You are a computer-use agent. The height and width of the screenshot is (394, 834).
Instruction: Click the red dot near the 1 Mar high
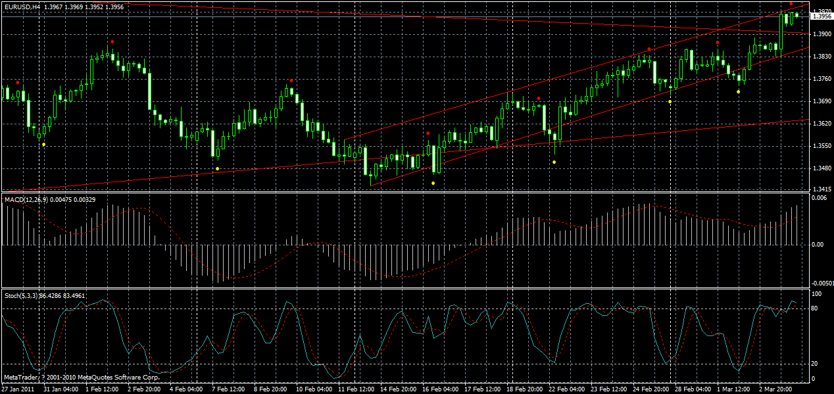point(716,42)
